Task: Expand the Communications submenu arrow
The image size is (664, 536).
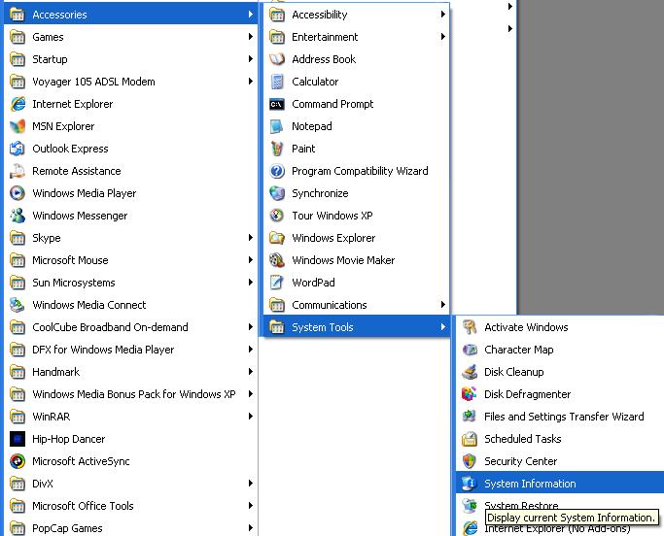Action: pos(443,305)
